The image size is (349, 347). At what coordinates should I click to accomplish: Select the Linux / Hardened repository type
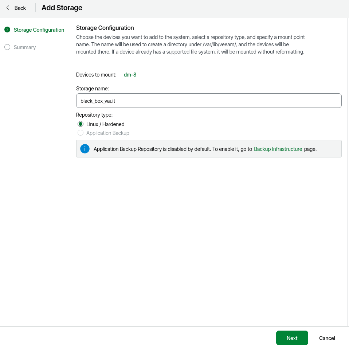(x=101, y=124)
